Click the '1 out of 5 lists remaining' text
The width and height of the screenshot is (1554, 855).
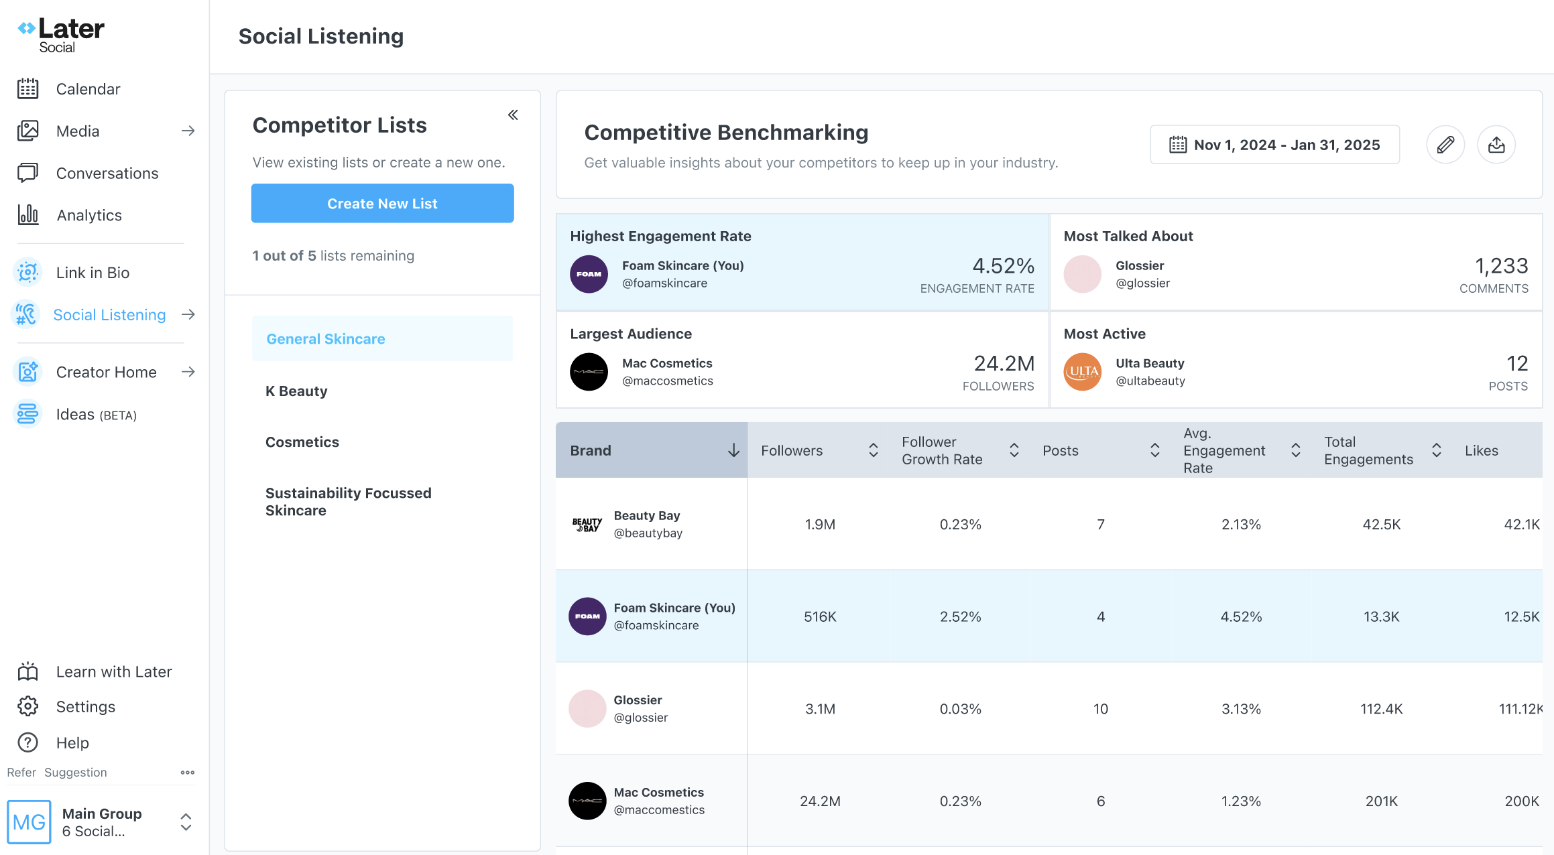click(333, 255)
